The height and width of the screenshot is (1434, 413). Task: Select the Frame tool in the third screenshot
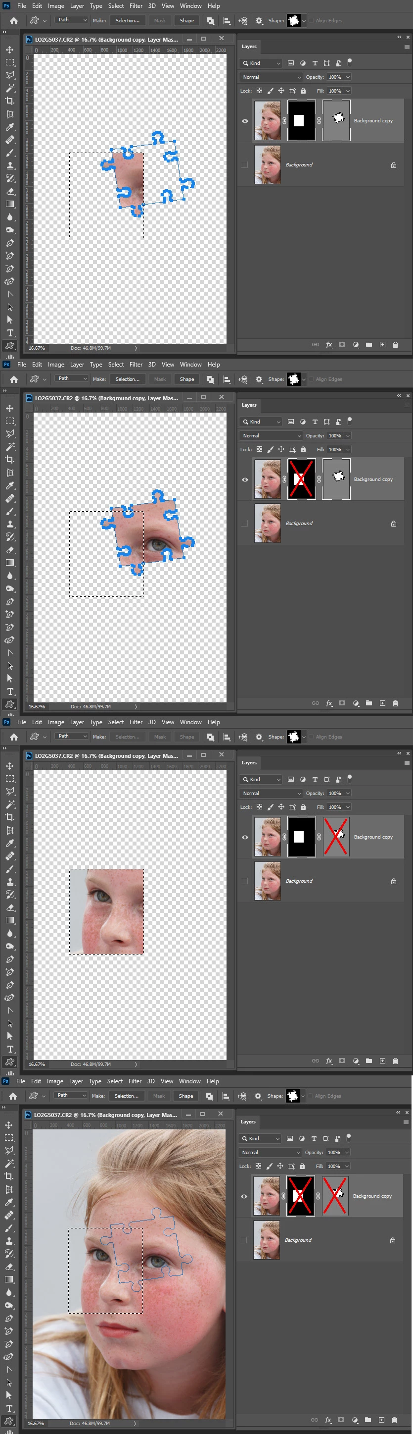[9, 830]
